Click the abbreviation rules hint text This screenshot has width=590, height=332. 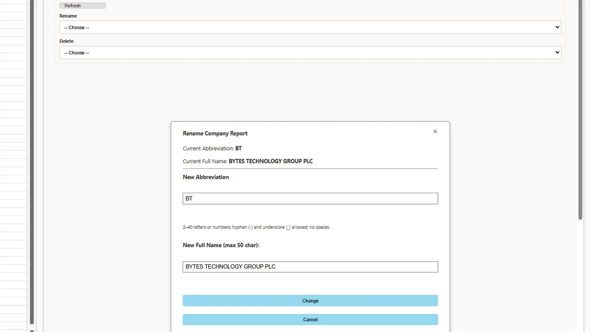(x=256, y=227)
